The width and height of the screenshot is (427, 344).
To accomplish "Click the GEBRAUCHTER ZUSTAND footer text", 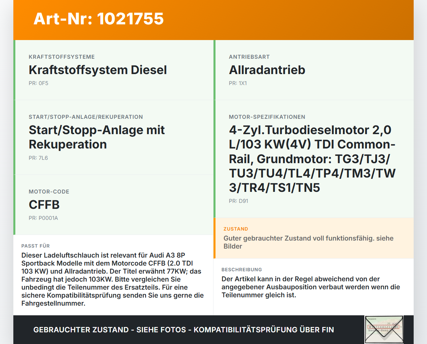I will pyautogui.click(x=183, y=330).
